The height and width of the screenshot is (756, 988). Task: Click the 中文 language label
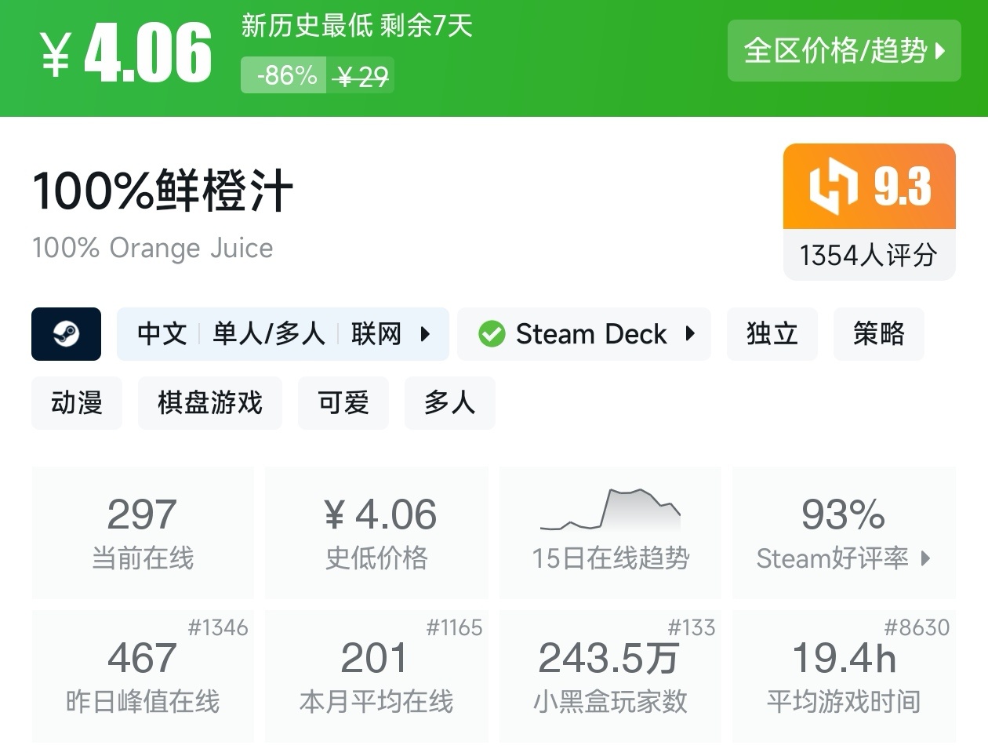[x=162, y=334]
